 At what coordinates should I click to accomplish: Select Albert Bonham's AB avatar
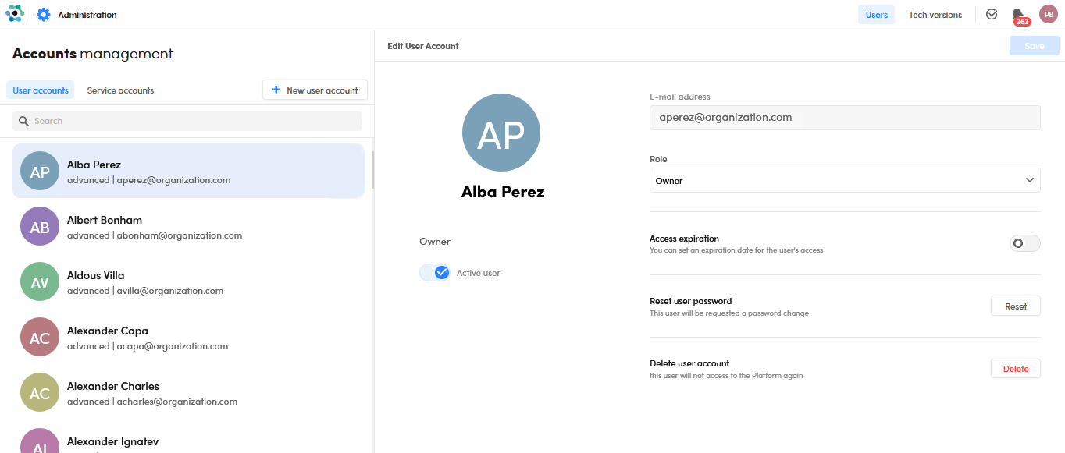pyautogui.click(x=40, y=227)
